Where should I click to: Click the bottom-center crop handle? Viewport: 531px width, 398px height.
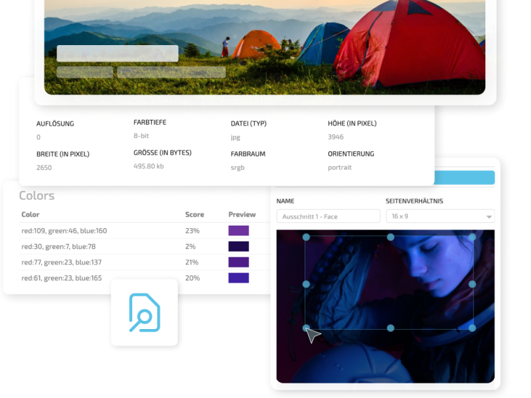(390, 328)
